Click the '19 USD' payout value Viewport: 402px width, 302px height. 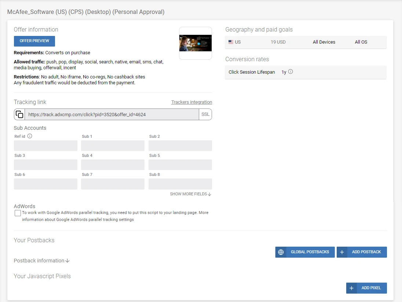278,42
